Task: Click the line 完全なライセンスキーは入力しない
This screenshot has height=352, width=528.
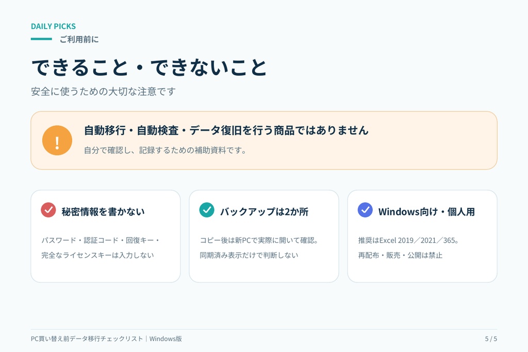Action: click(x=97, y=255)
